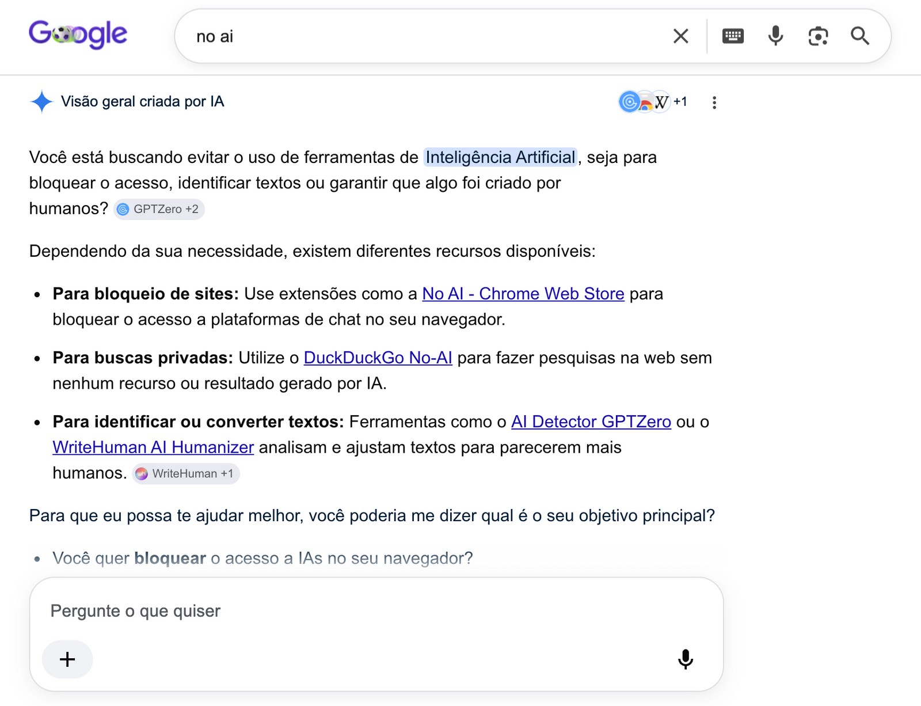Screen dimensions: 921x706
Task: Click the highlighted 'Inteligência Artificial' term
Action: coord(500,157)
